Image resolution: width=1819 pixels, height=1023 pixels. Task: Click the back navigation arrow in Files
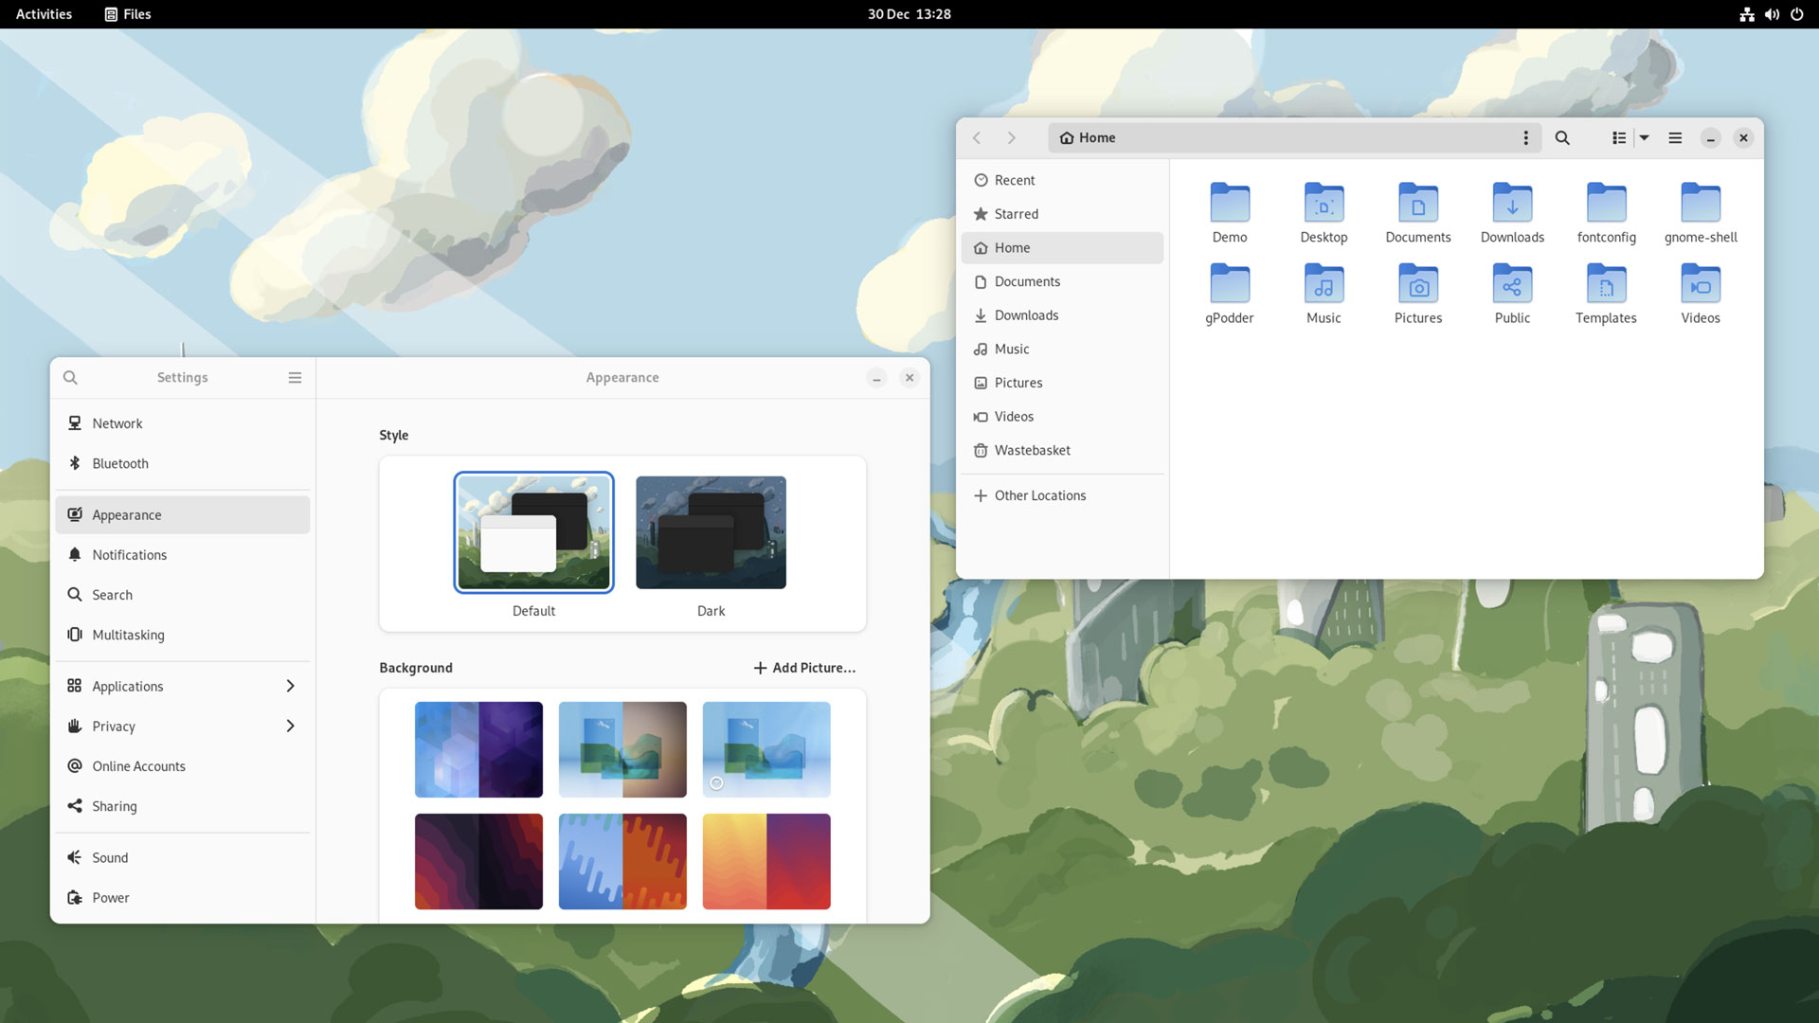(977, 137)
